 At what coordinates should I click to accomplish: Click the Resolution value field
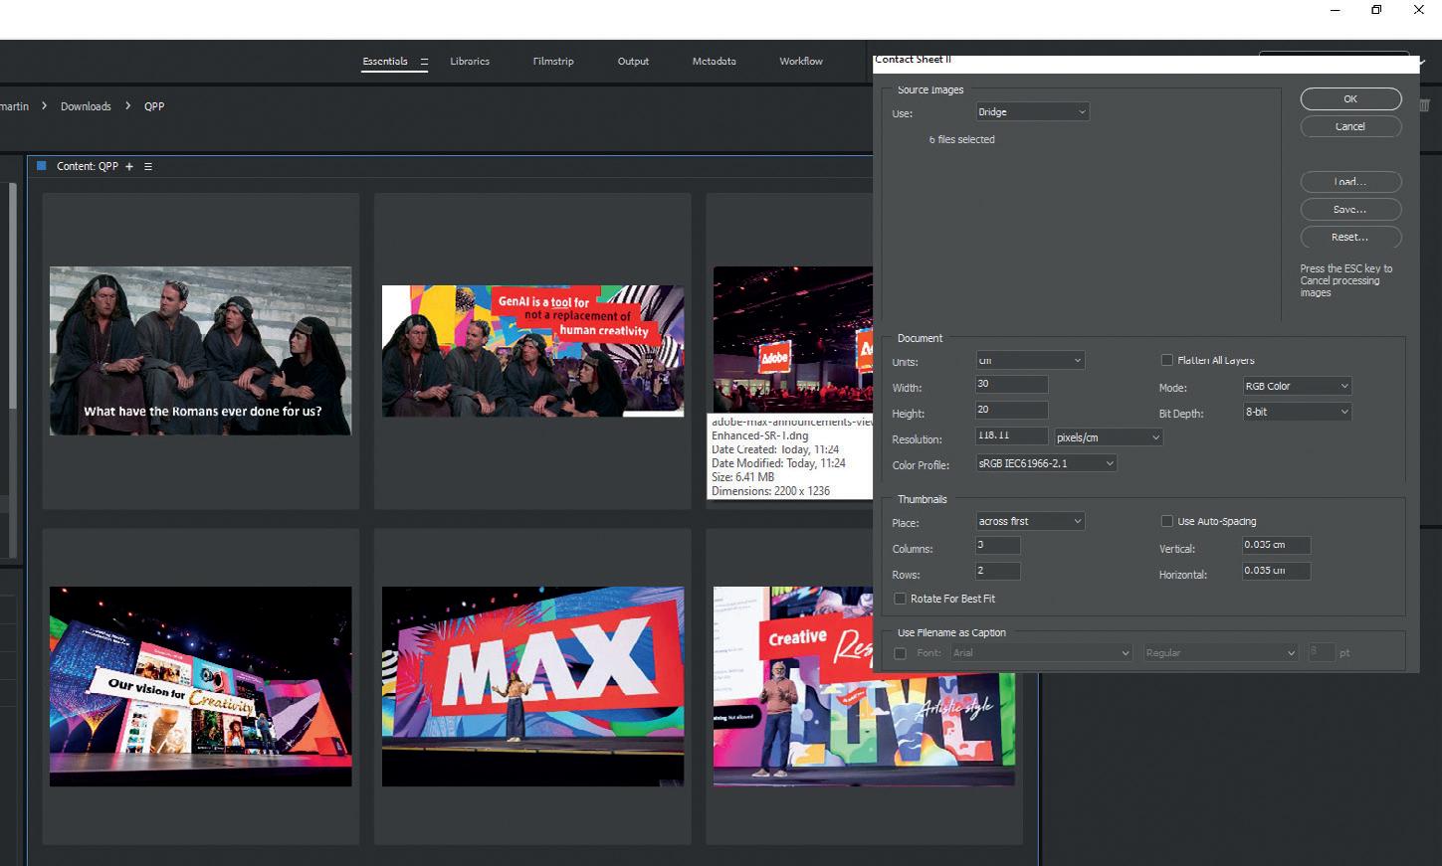(x=1011, y=435)
